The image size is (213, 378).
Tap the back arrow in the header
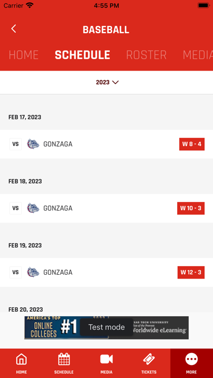click(x=14, y=29)
